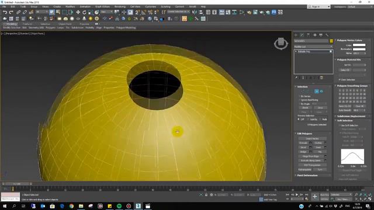Open the Modifiers menu
The image size is (374, 210).
tap(70, 6)
